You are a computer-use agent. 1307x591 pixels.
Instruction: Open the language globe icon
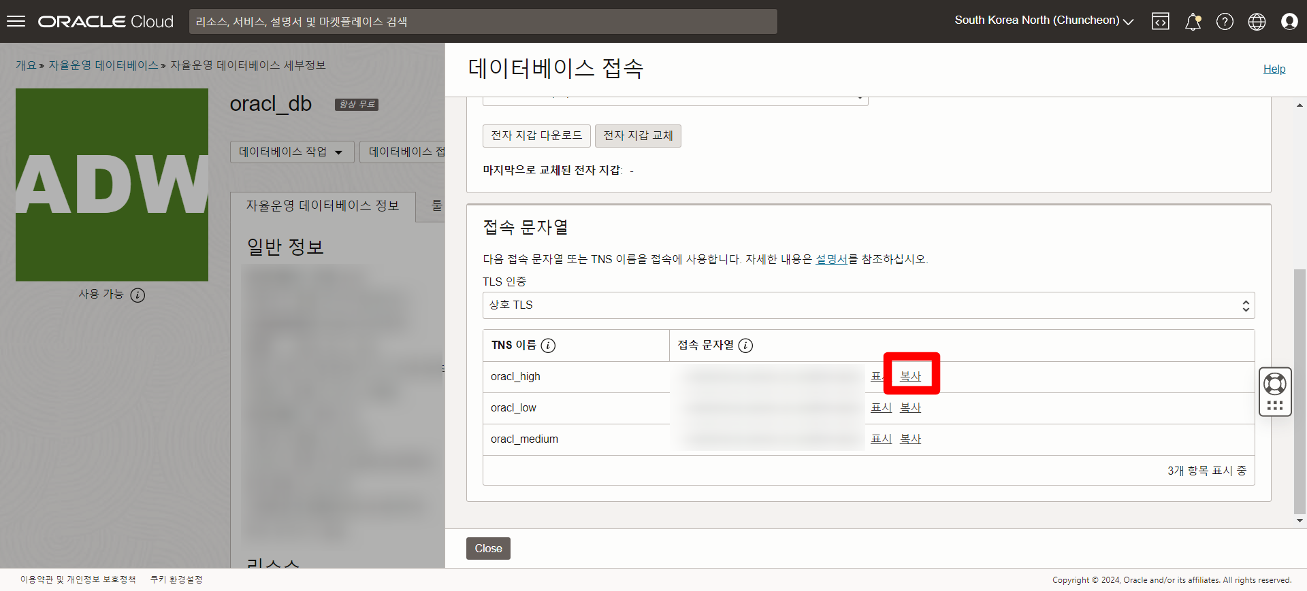[1257, 22]
